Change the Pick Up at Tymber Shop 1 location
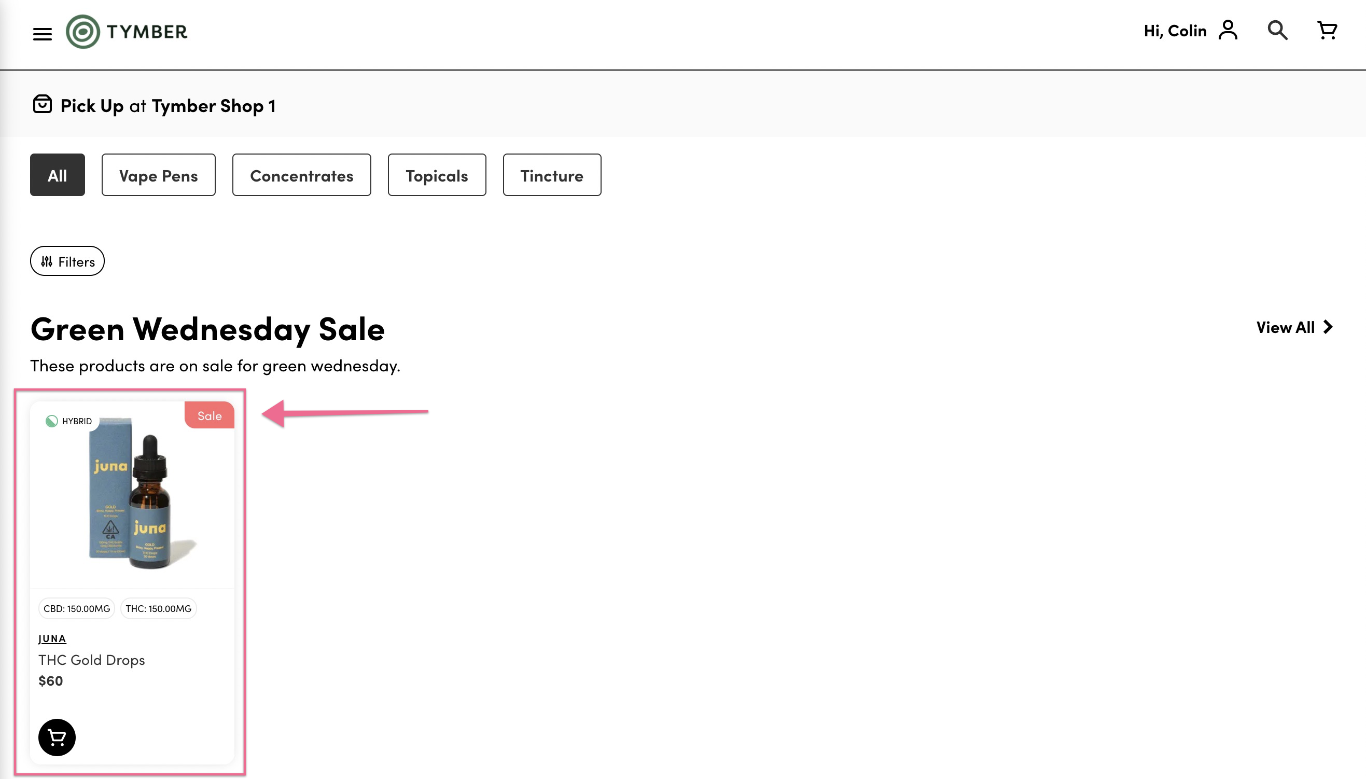1366x779 pixels. tap(168, 106)
